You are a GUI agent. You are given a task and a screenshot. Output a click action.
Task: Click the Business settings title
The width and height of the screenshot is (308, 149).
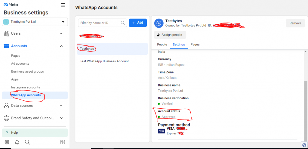pos(26,13)
